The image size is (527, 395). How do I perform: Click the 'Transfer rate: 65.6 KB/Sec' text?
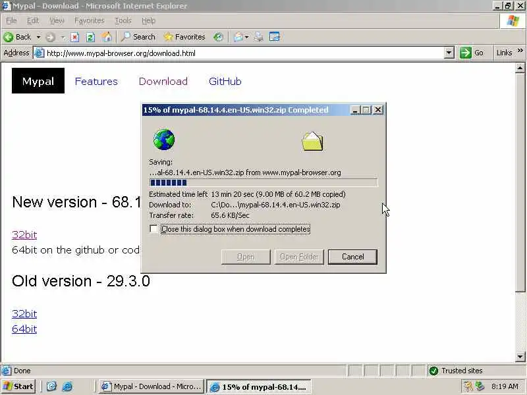[x=200, y=215]
